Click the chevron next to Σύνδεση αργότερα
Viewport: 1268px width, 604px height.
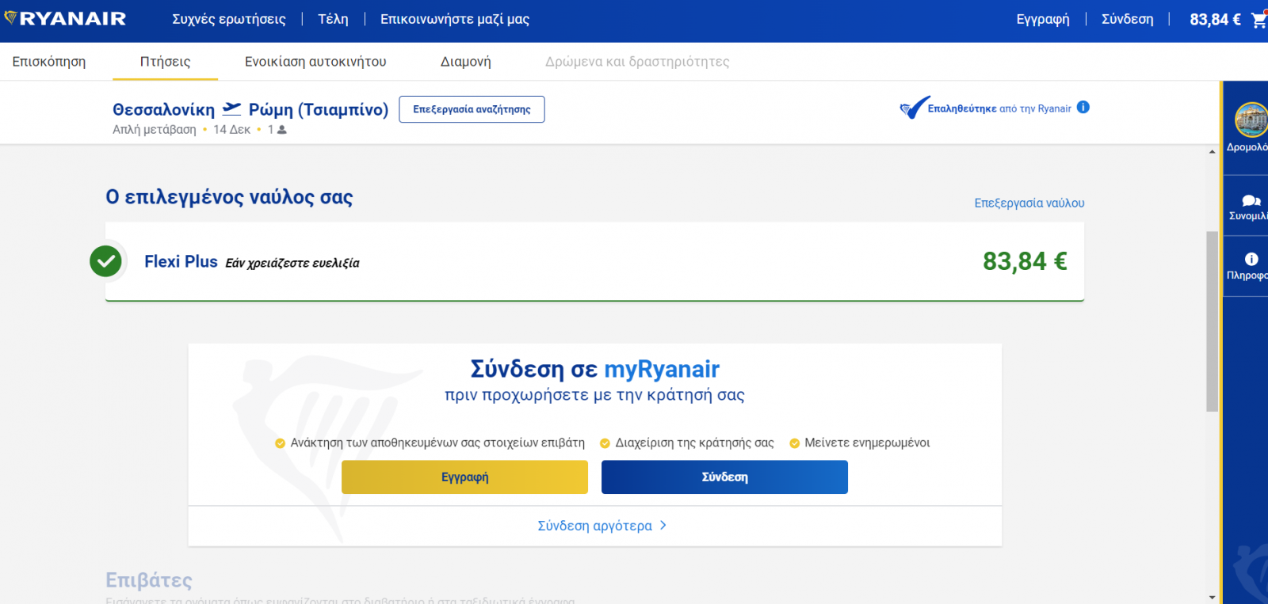coord(663,525)
